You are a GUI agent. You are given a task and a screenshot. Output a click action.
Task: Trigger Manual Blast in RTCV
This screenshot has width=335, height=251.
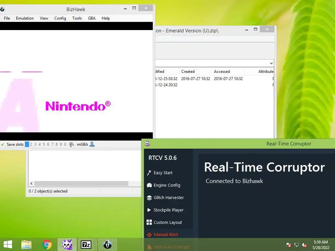click(x=166, y=234)
